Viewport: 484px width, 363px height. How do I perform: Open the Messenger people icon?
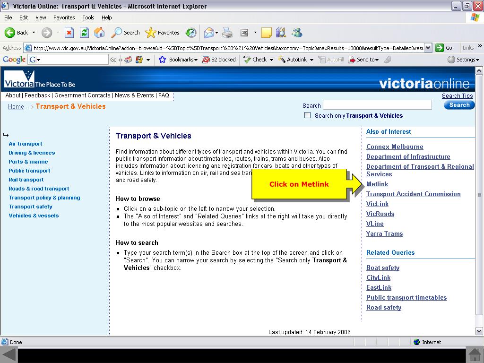pos(297,33)
